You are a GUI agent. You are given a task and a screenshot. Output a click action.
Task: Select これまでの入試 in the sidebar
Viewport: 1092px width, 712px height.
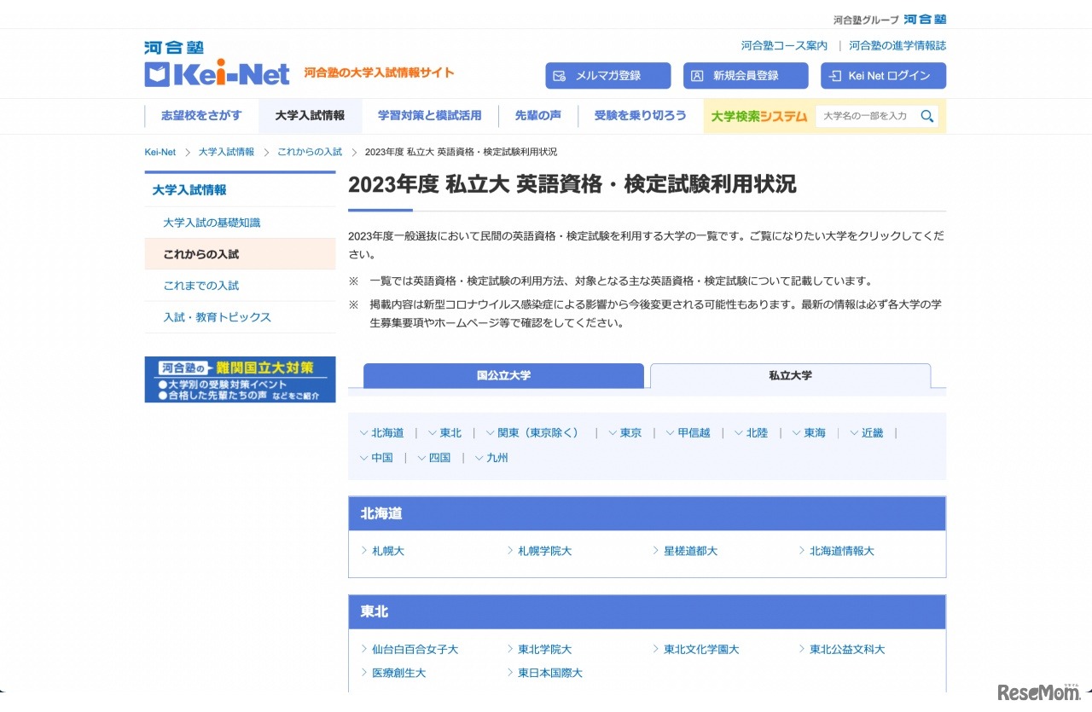point(201,286)
